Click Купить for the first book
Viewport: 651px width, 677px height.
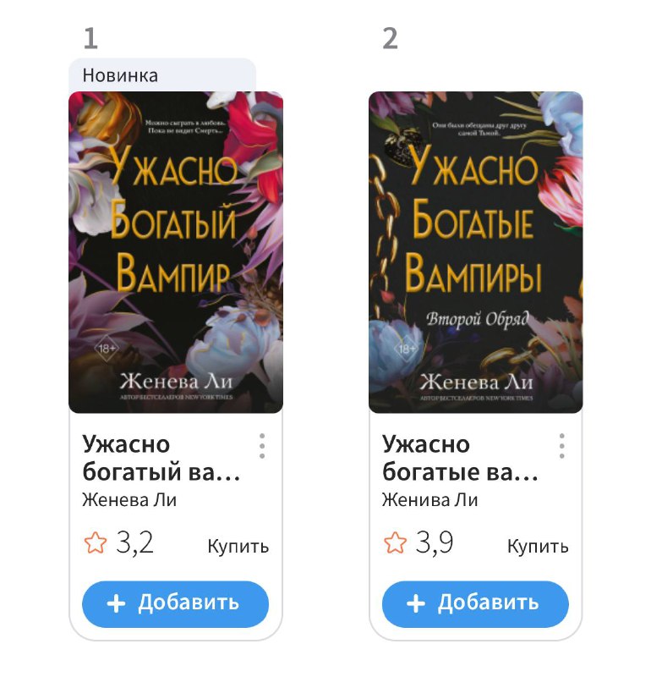coord(238,546)
